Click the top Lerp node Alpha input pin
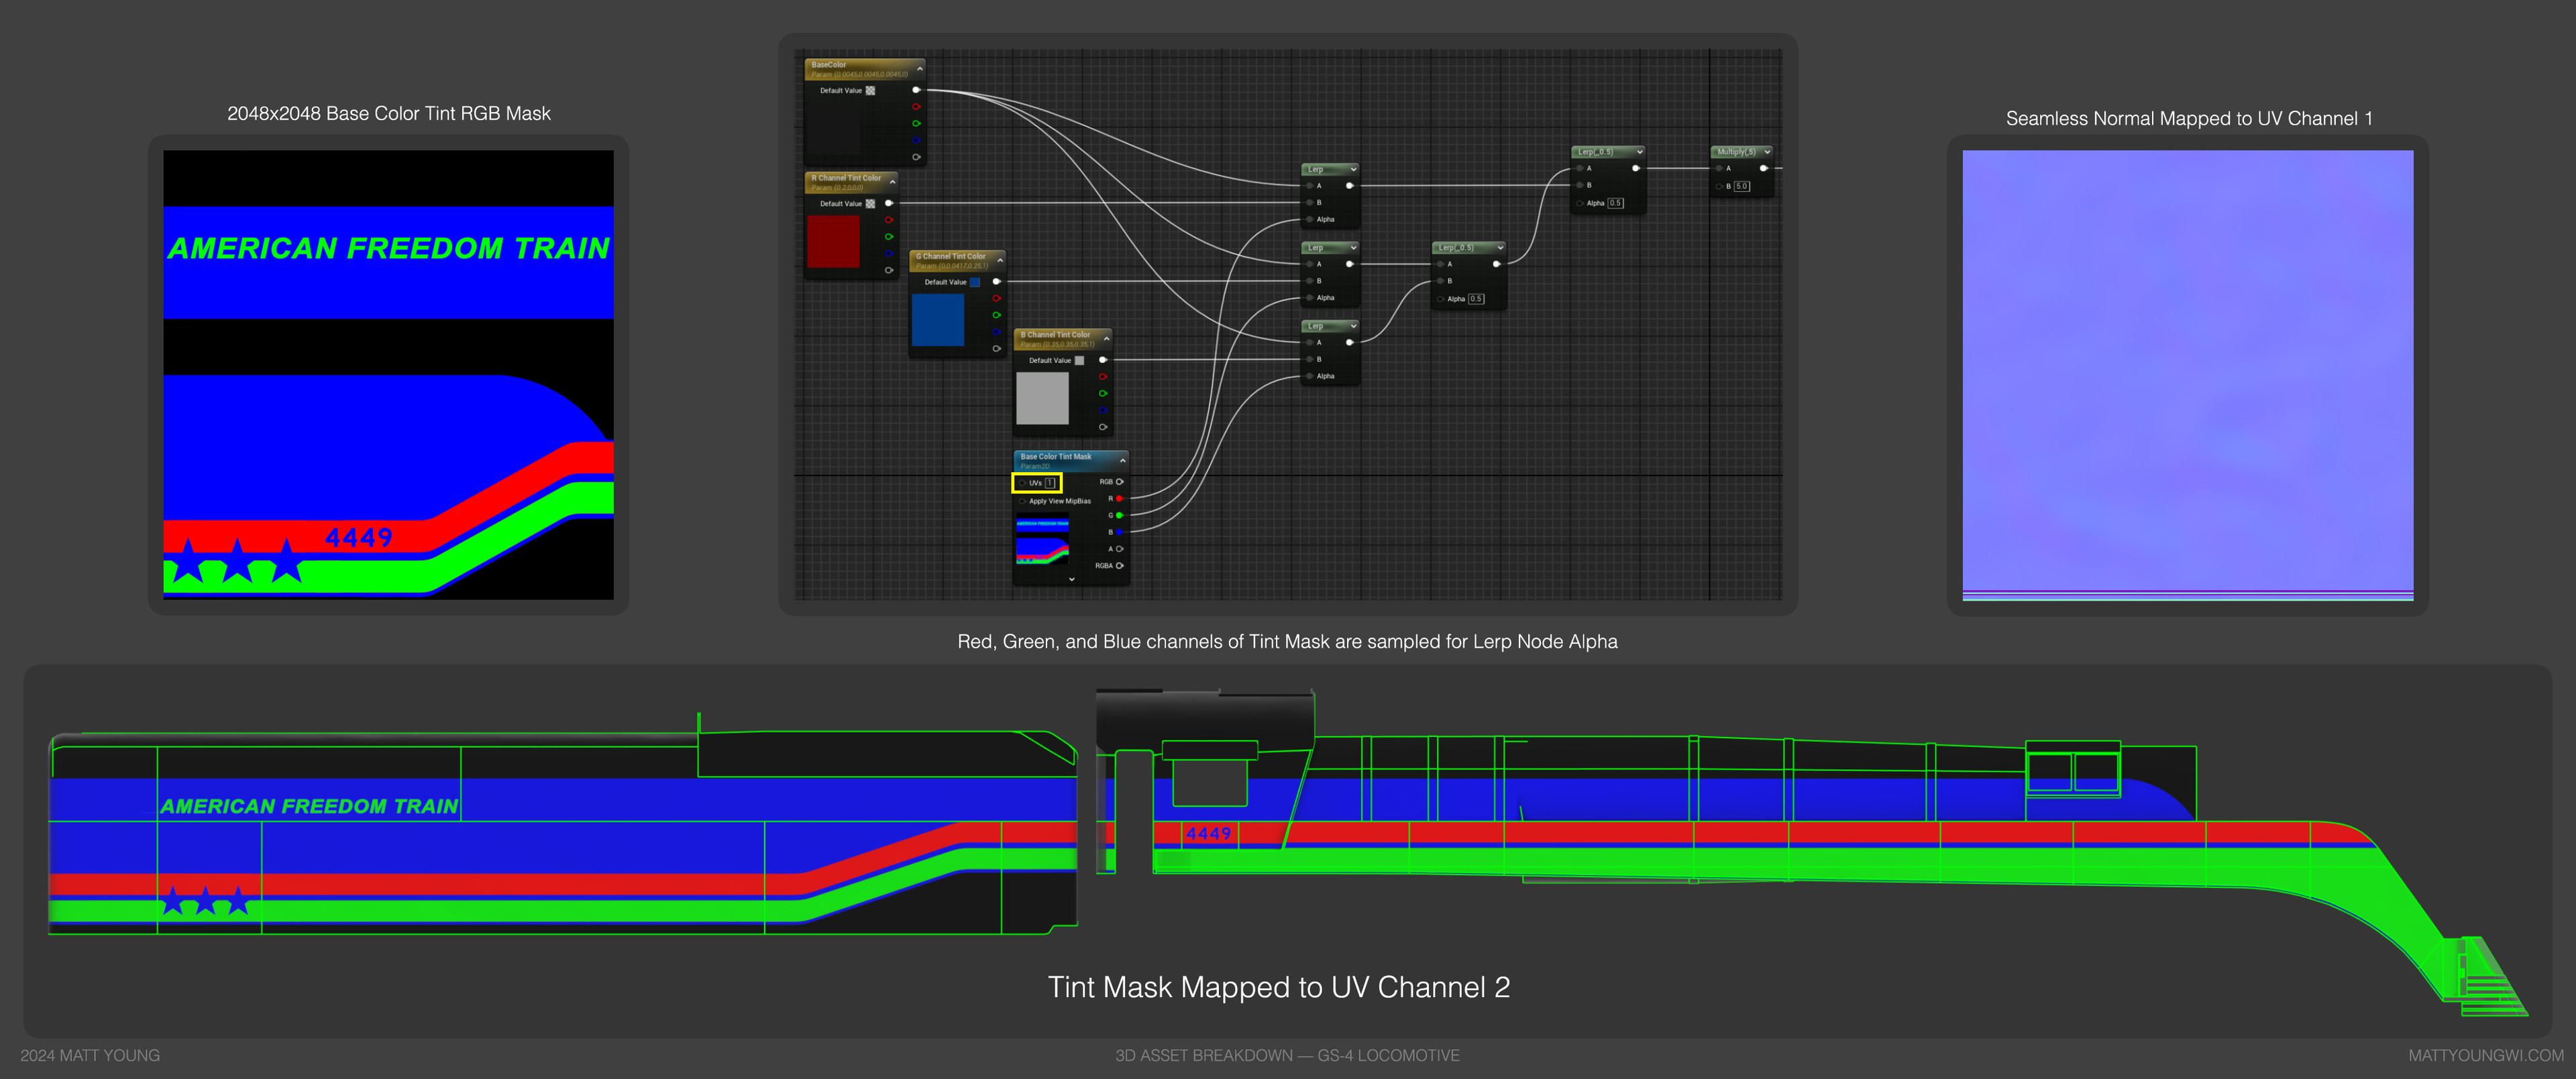The width and height of the screenshot is (2576, 1079). [1309, 219]
